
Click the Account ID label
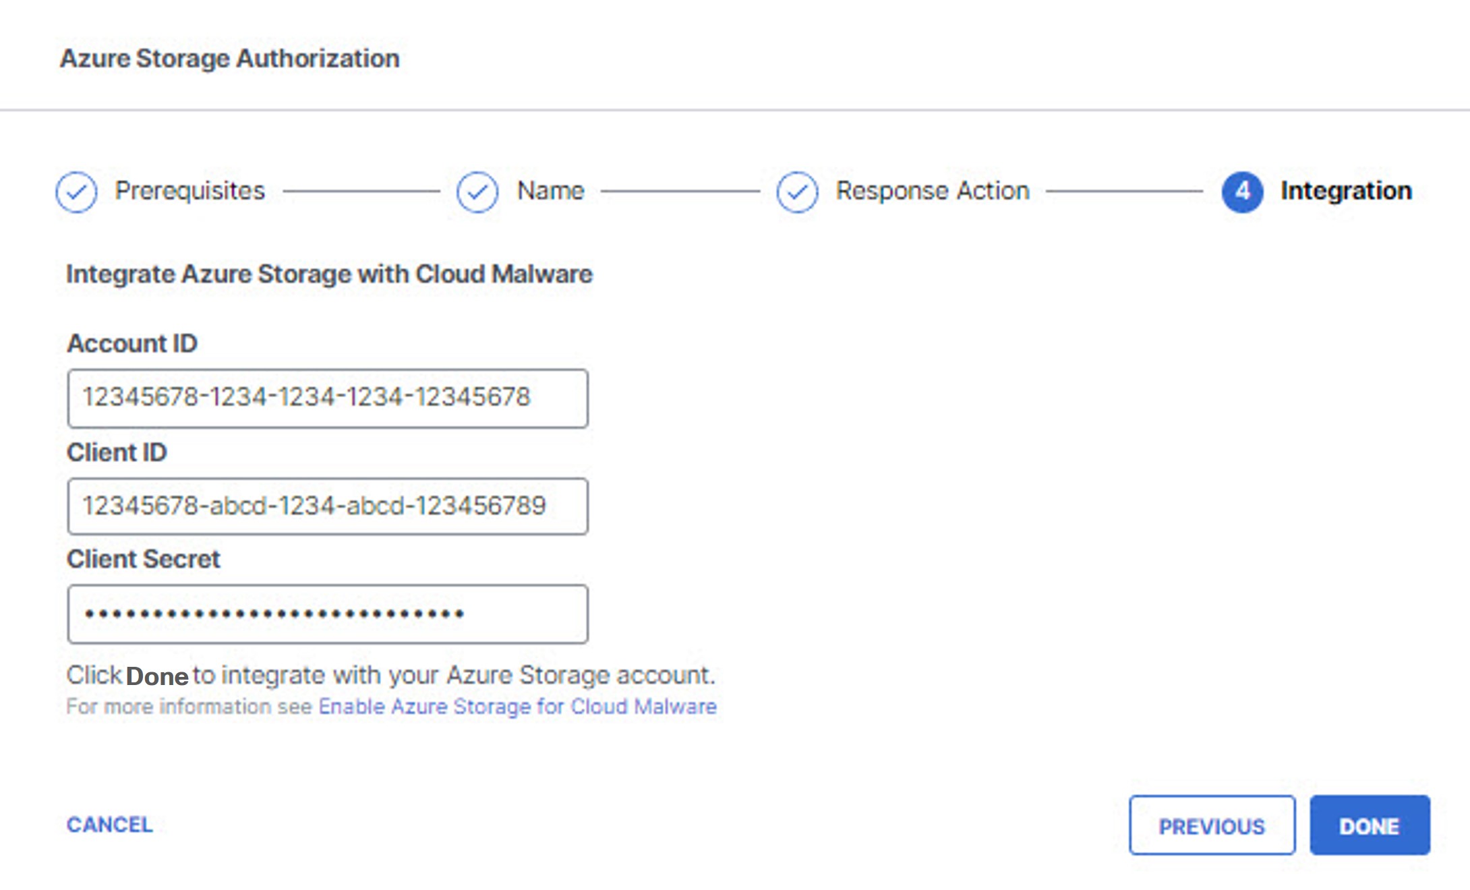coord(132,344)
